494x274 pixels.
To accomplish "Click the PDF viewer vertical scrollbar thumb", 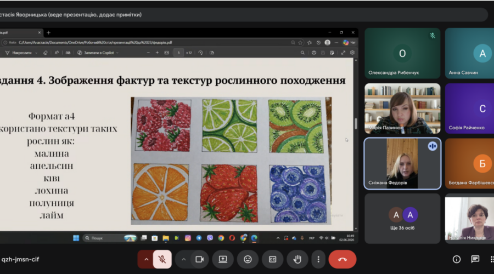I will pos(356,123).
